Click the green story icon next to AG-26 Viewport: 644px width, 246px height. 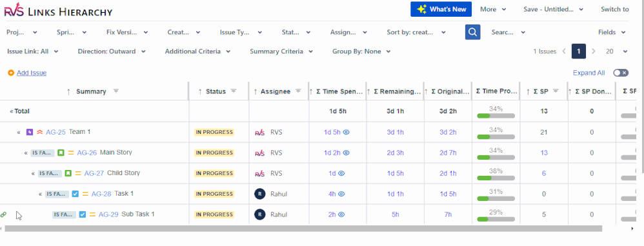click(61, 153)
